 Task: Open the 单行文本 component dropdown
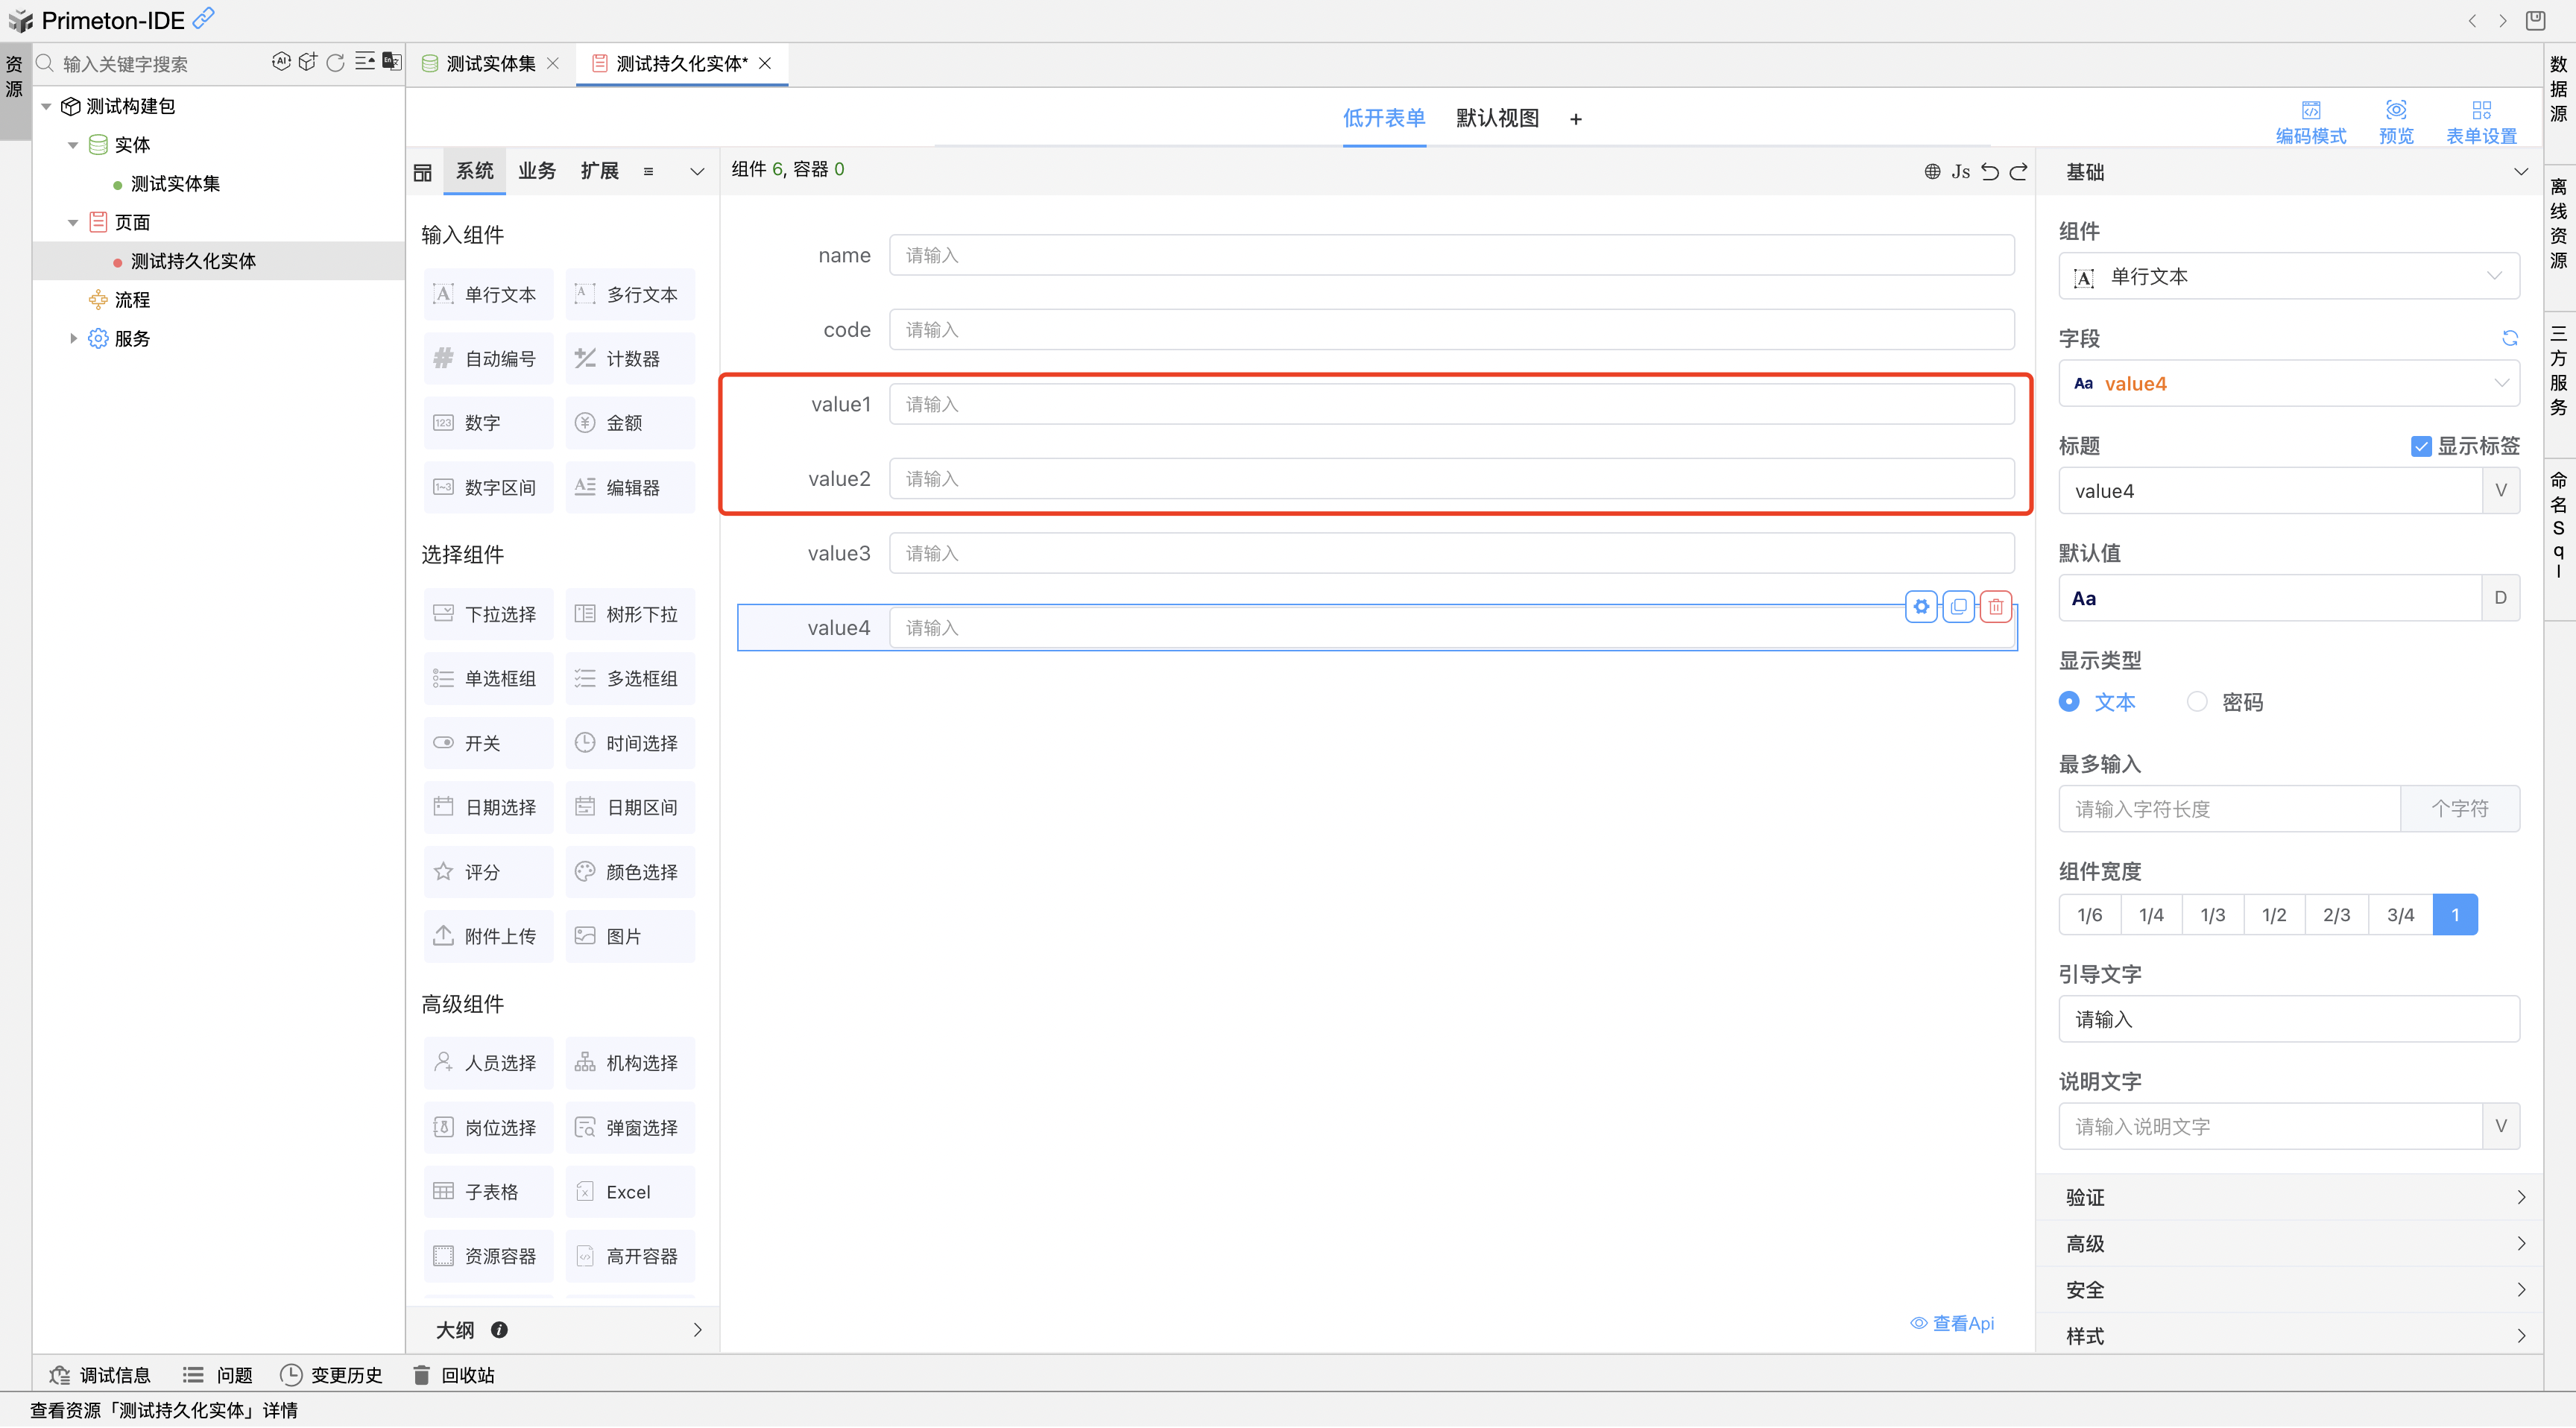tap(2288, 276)
